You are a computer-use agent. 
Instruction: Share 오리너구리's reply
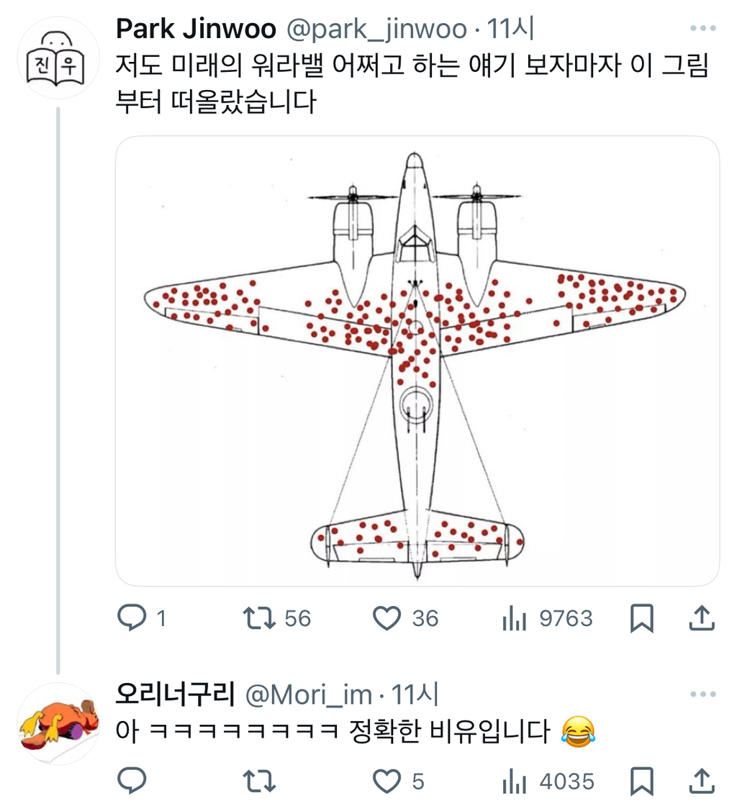(701, 781)
